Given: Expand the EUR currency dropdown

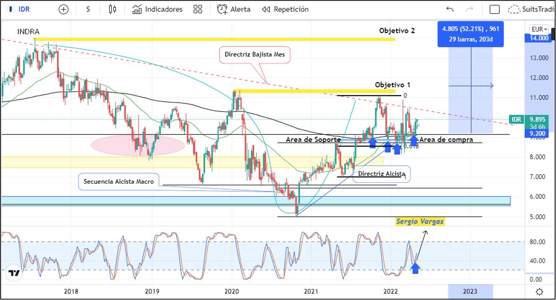Looking at the screenshot, I should tap(539, 29).
